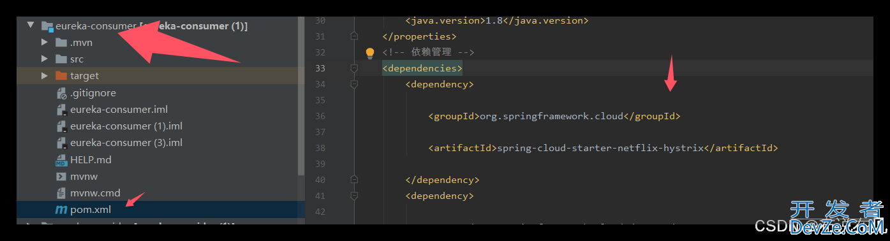Screen dimensions: 890x241
Task: Select the mvnw file name
Action: pos(84,177)
